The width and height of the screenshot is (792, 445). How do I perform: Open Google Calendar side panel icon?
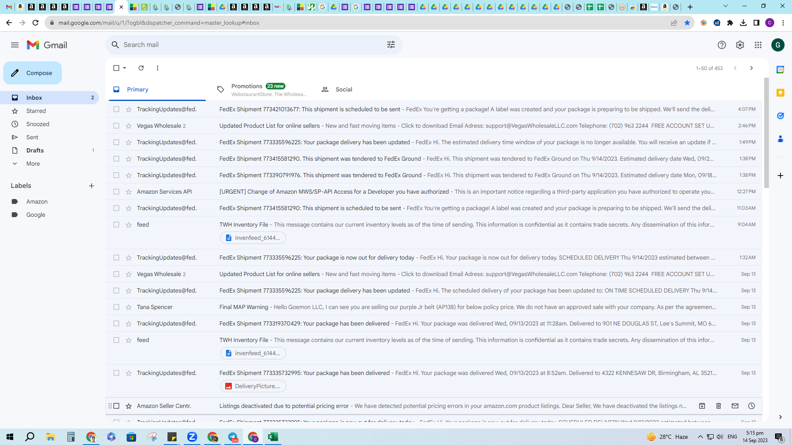pyautogui.click(x=780, y=70)
